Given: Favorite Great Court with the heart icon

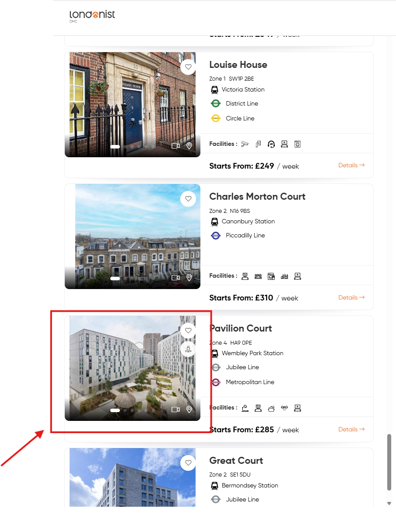Looking at the screenshot, I should tap(189, 463).
